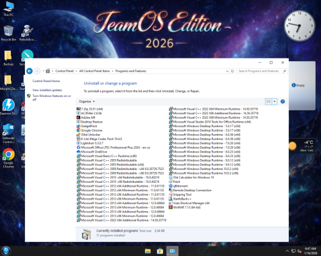Select Microsoft Visual Studio 2010 Tools for Office Runtime
Viewport: 321px width, 256px height.
(210, 122)
